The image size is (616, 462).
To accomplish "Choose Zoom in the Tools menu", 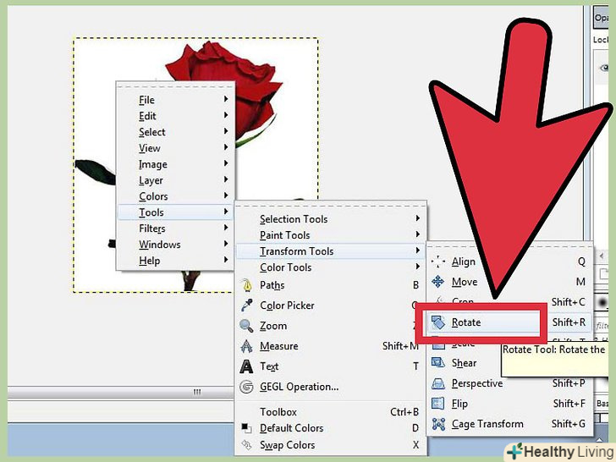I will pos(330,326).
